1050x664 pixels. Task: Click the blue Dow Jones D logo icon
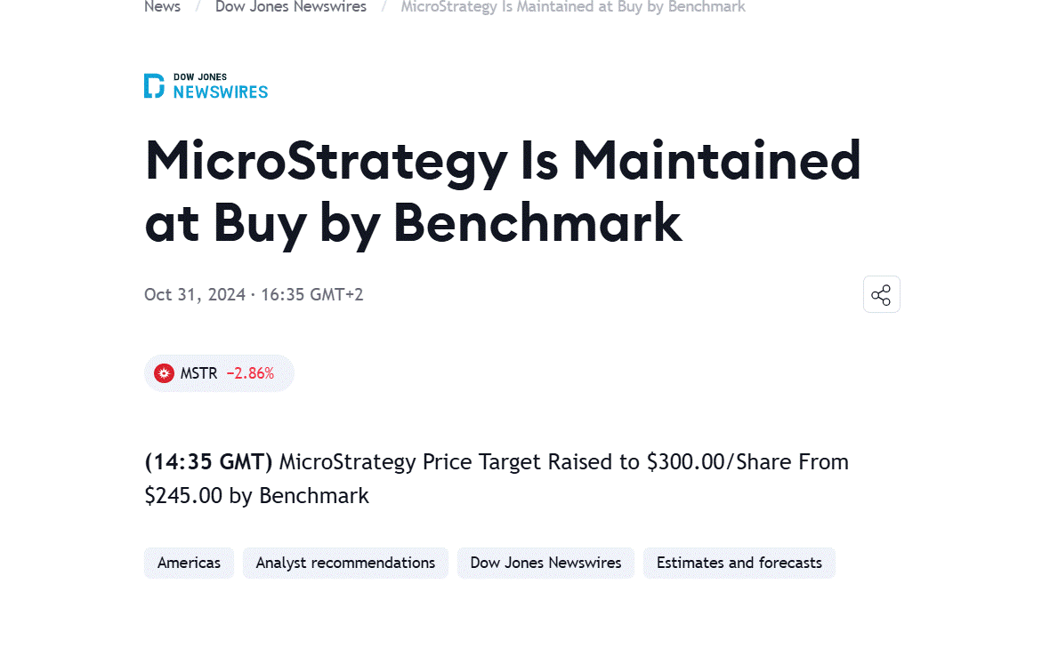[154, 85]
